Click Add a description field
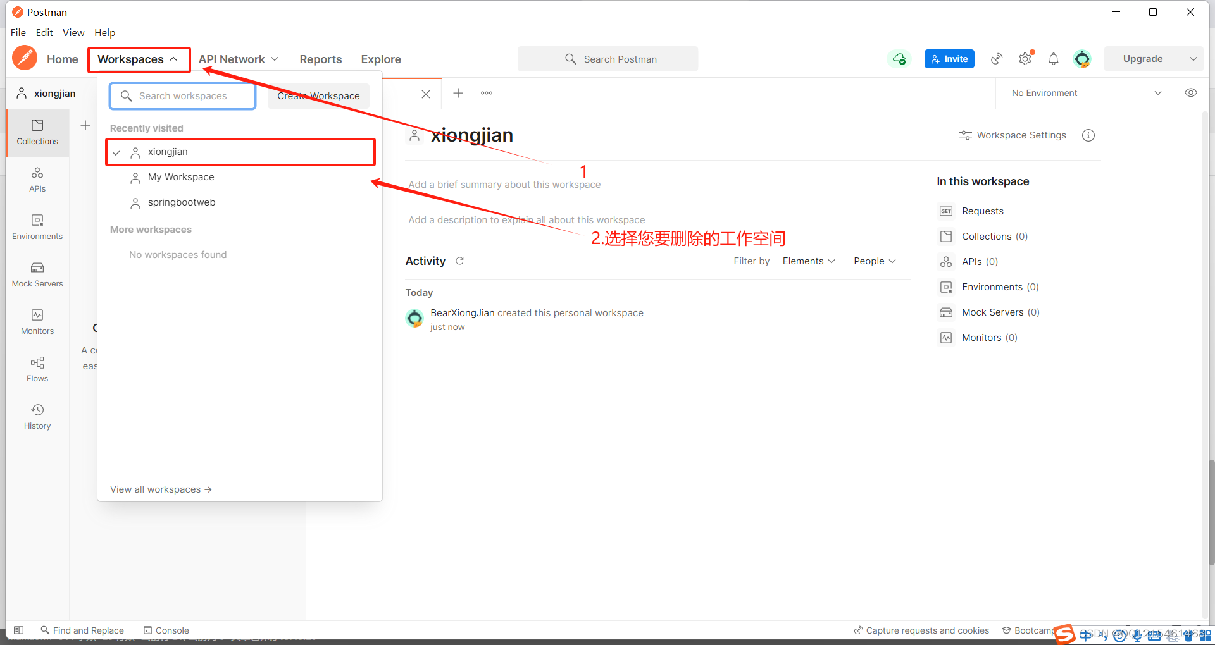 point(526,220)
